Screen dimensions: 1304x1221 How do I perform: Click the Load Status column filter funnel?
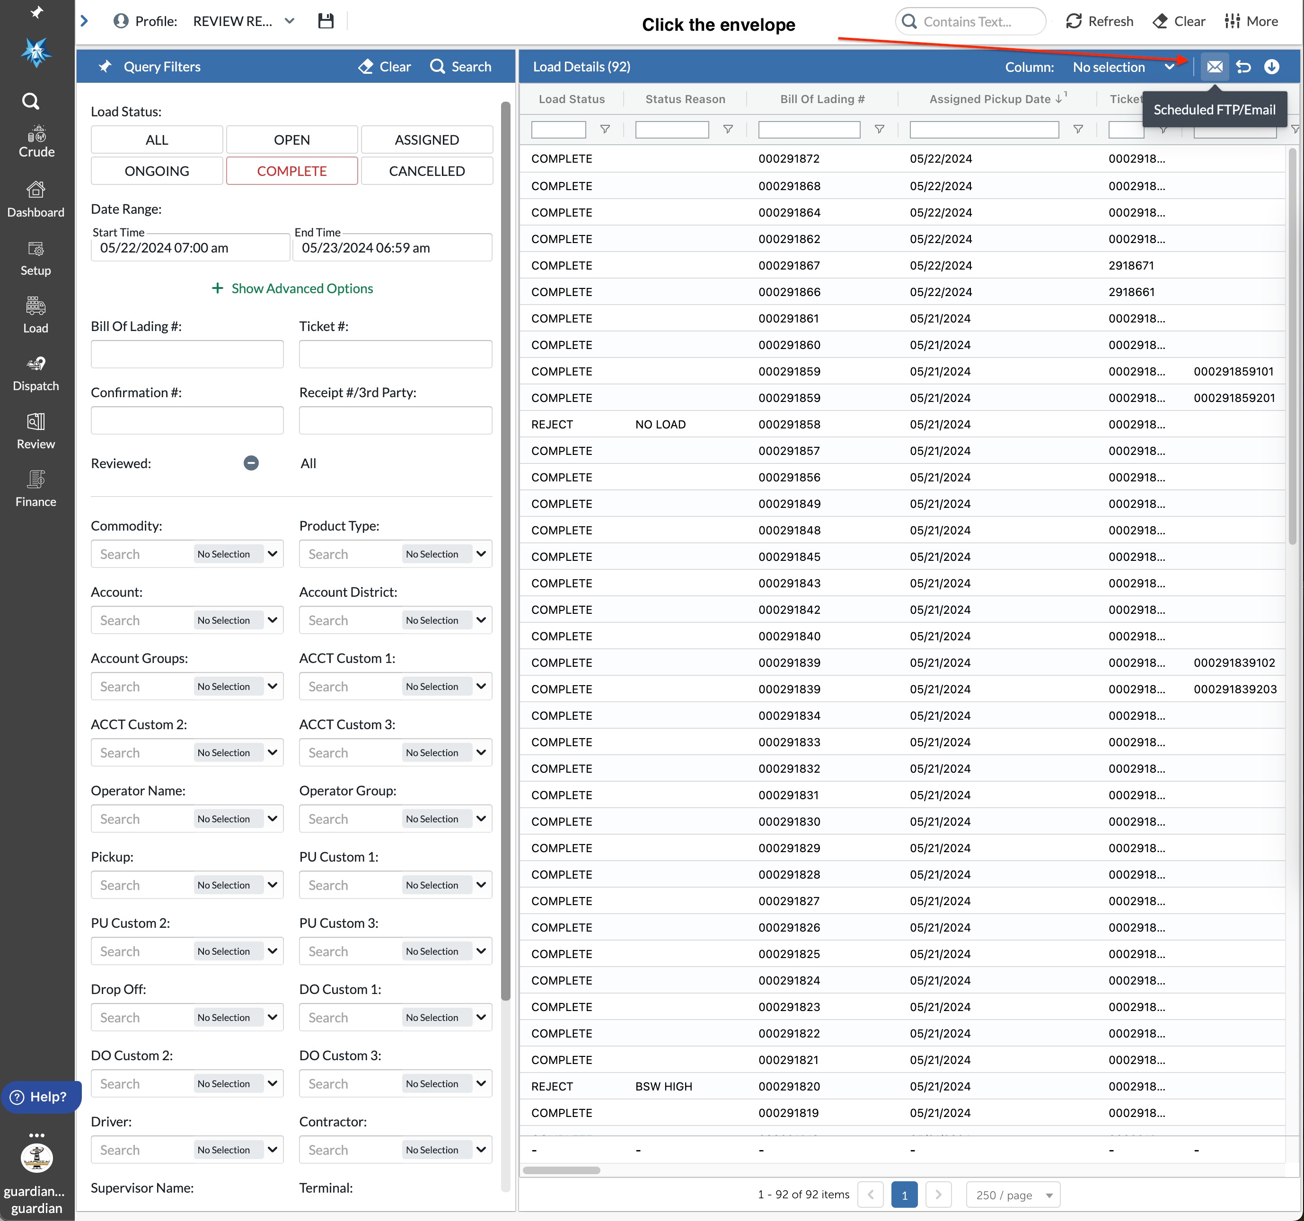[x=605, y=129]
